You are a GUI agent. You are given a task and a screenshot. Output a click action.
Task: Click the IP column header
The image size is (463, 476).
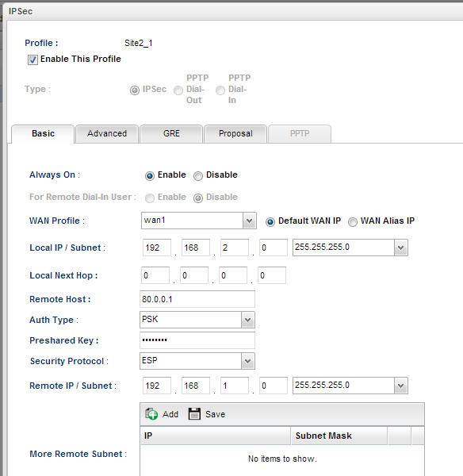point(216,436)
